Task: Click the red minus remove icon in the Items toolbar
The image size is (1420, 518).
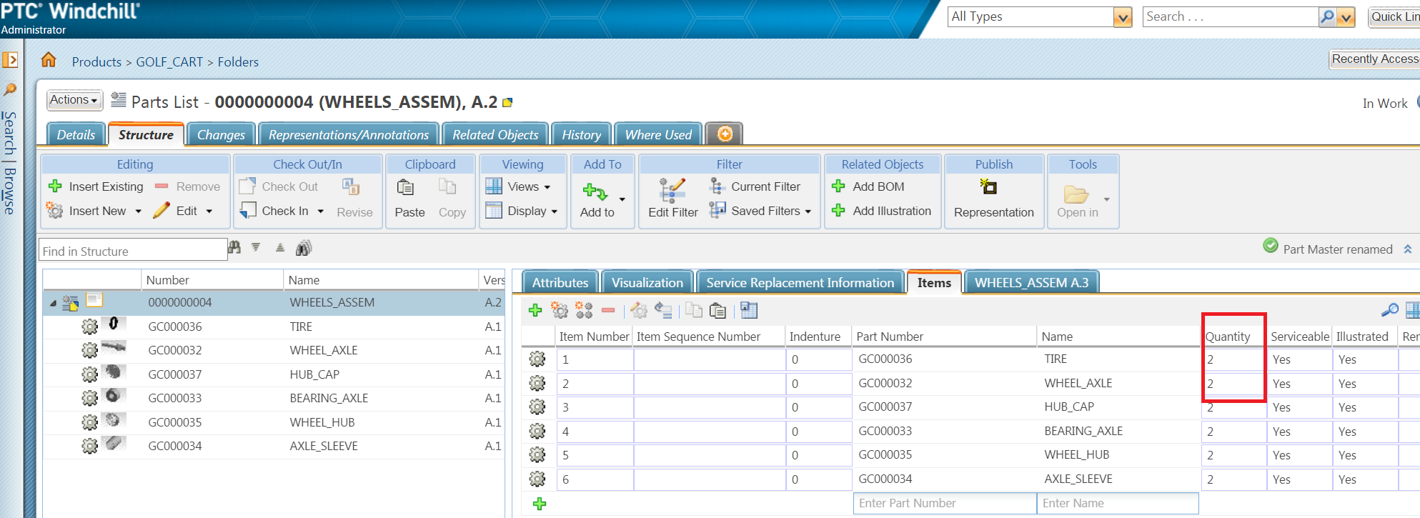Action: click(x=608, y=310)
